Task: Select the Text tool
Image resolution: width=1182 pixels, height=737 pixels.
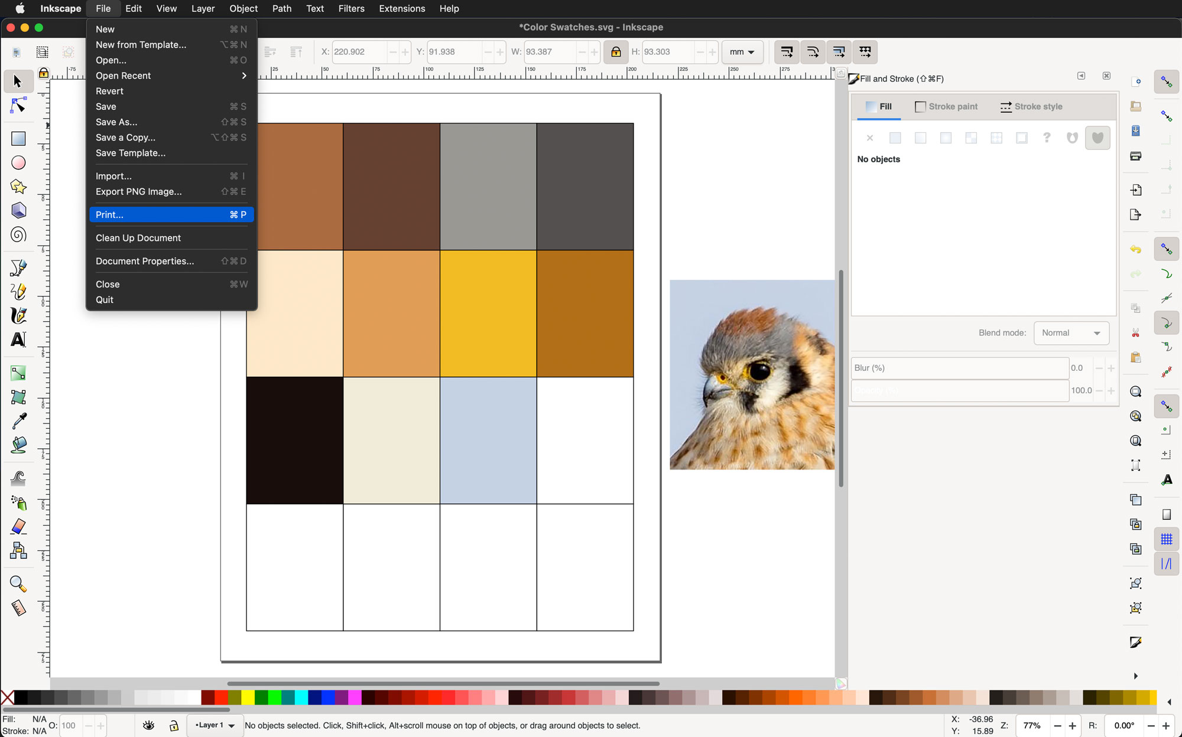Action: click(18, 340)
